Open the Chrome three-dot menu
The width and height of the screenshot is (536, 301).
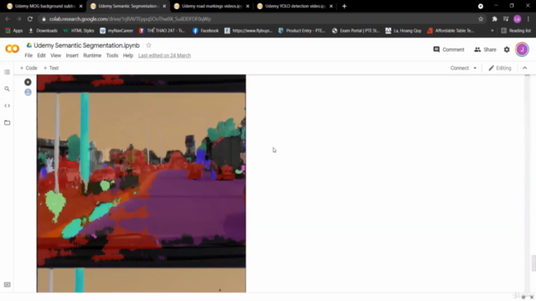pos(528,18)
